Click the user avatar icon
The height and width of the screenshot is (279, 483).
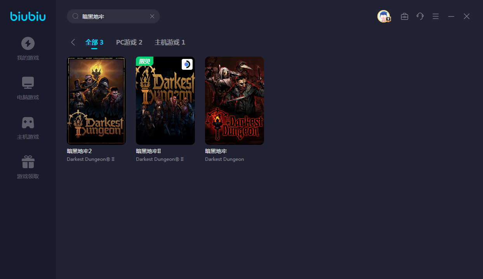(x=384, y=16)
